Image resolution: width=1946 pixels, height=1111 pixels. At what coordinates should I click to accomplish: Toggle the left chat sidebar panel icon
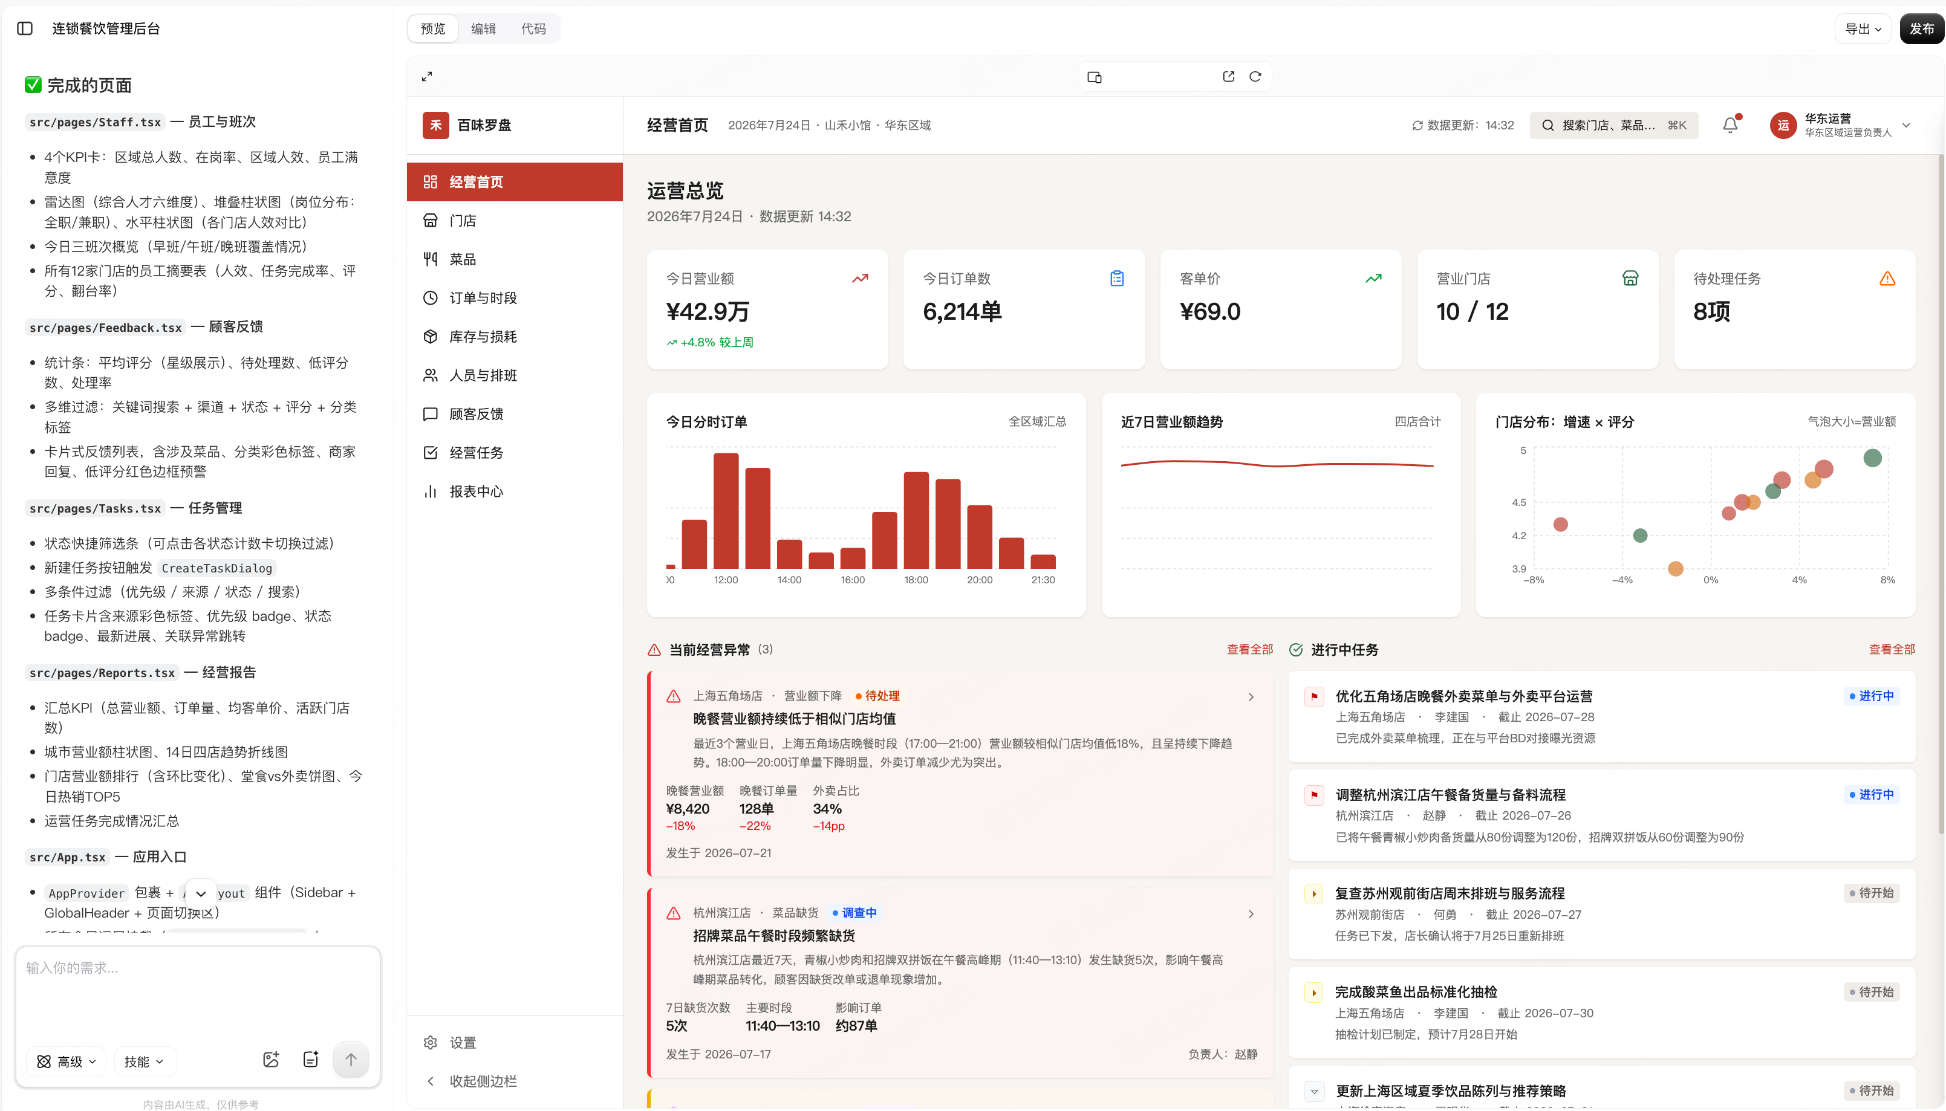tap(24, 28)
